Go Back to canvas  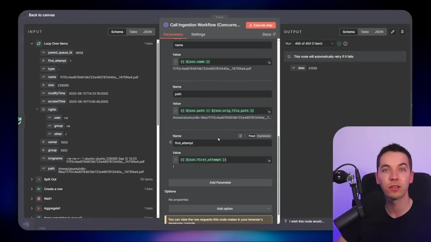tap(42, 15)
